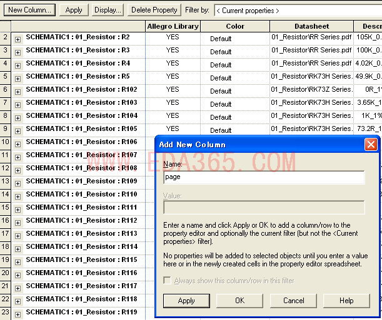Click the toolbar Apply button beside New Column
This screenshot has height=320, width=382.
tap(74, 10)
